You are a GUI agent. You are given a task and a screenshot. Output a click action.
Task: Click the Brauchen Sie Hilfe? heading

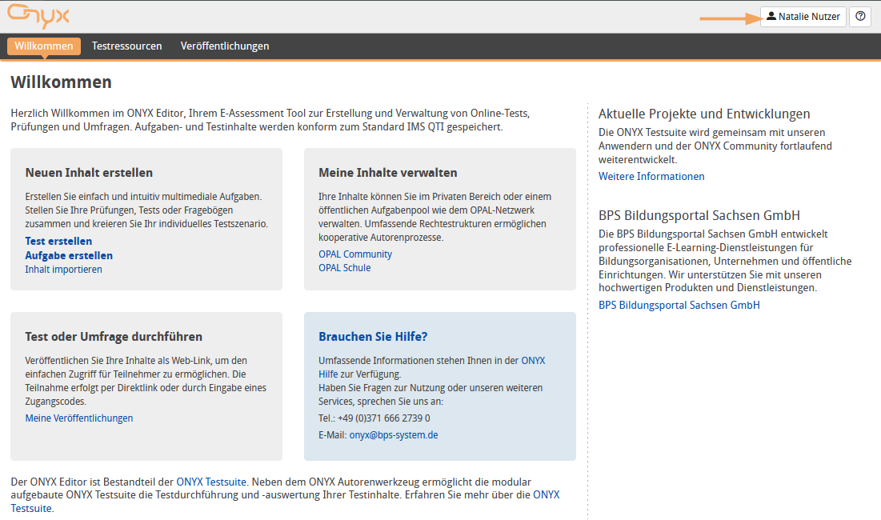373,337
